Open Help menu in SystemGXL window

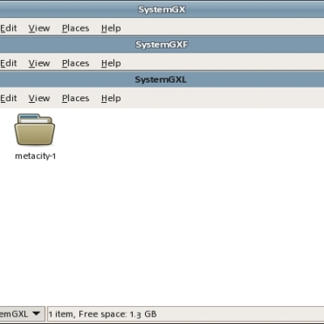pyautogui.click(x=111, y=98)
